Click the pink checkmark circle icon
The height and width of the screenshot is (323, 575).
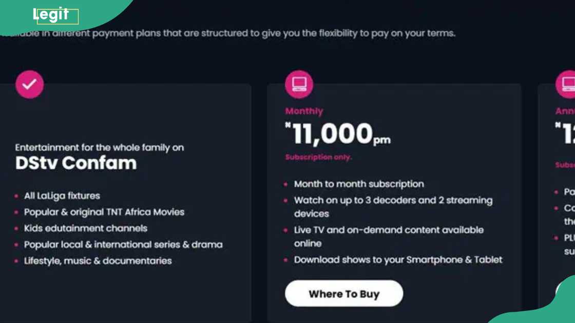[30, 84]
